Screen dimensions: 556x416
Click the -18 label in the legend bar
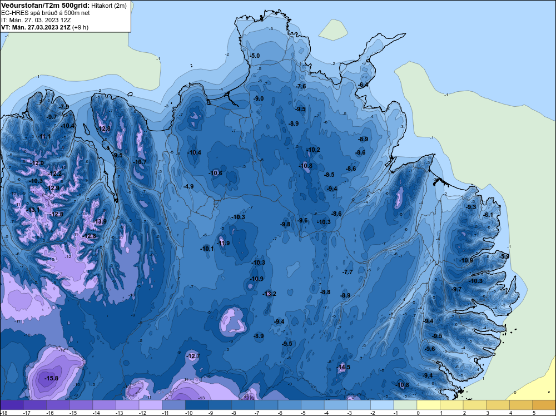3,413
